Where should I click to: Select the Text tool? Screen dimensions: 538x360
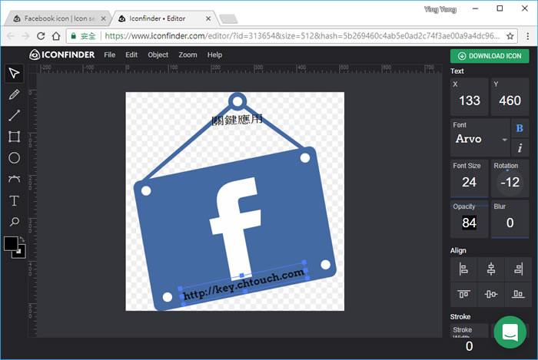coord(14,200)
